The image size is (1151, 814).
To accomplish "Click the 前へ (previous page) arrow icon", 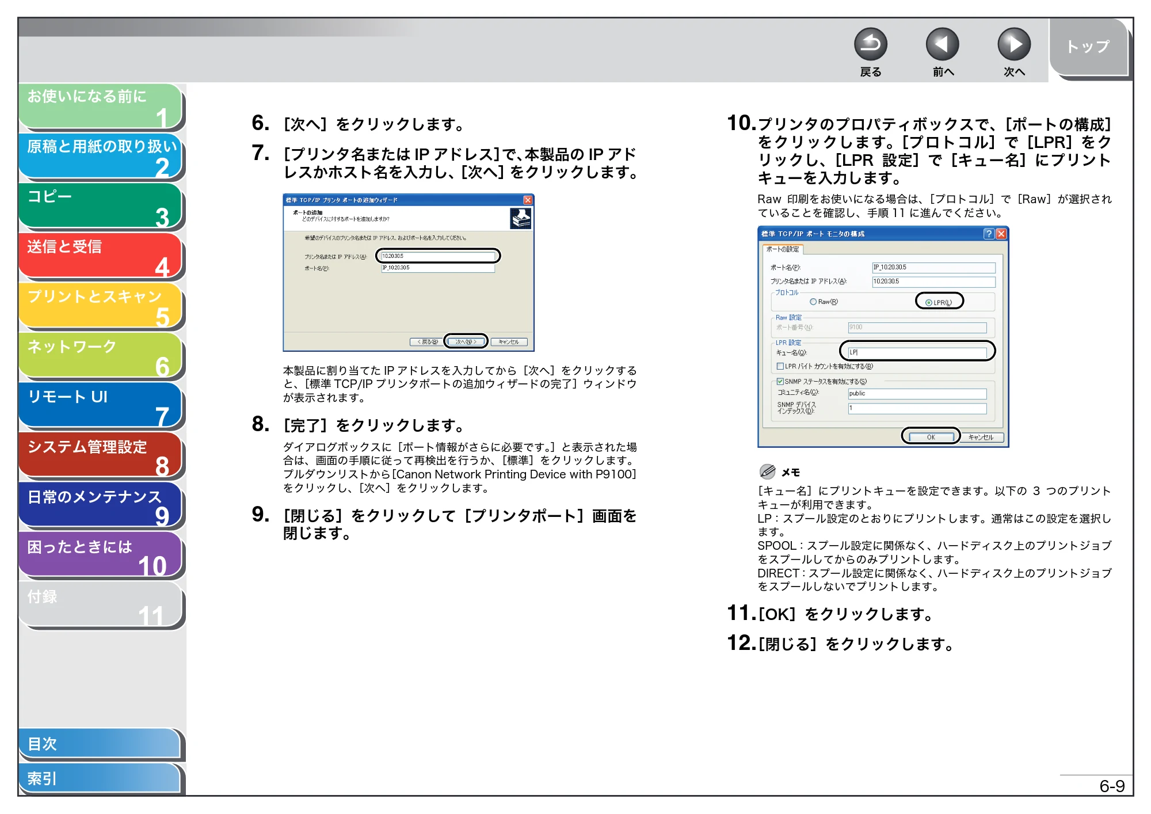I will click(x=942, y=44).
